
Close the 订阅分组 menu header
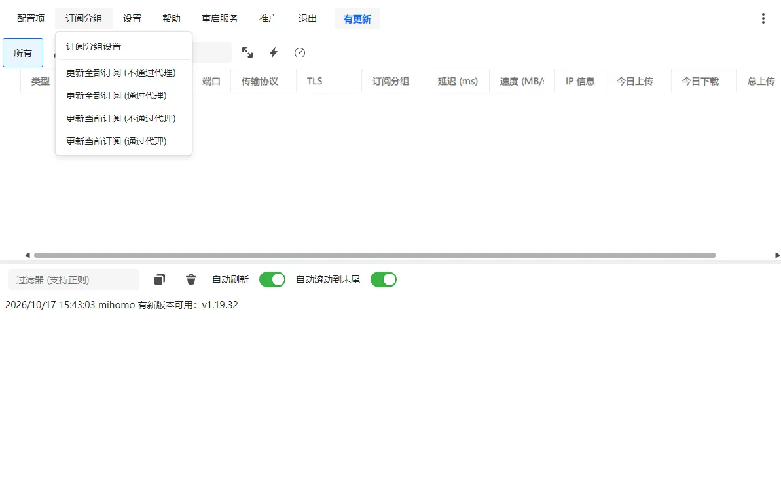click(84, 18)
